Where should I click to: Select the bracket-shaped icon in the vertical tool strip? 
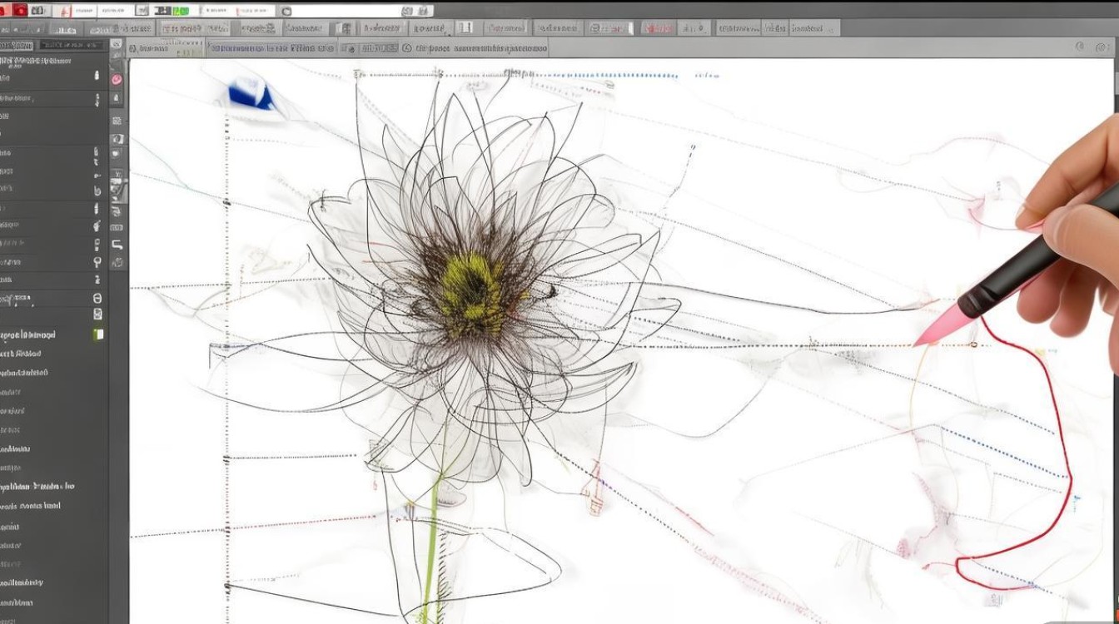[x=117, y=245]
